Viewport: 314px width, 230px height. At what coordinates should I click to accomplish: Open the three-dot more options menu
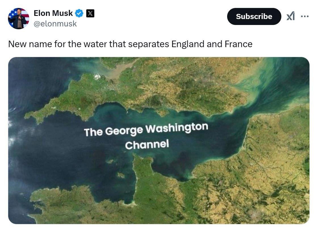pos(305,16)
